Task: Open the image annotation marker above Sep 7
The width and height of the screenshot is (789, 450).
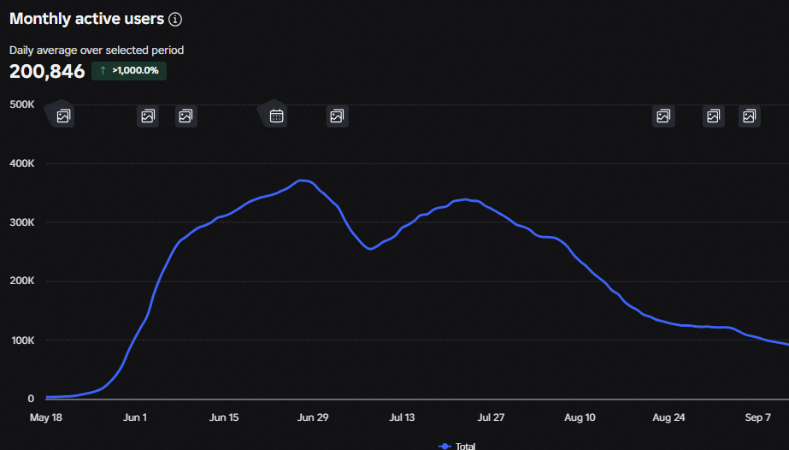Action: tap(749, 116)
